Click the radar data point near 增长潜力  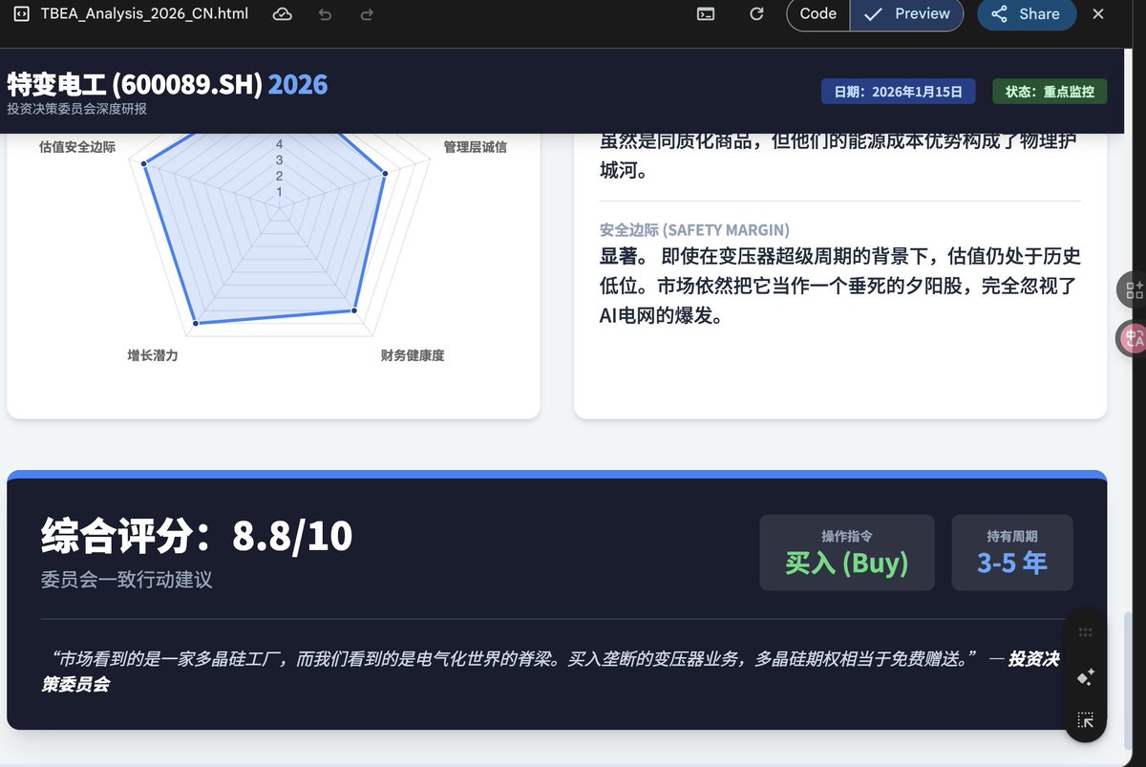click(x=196, y=325)
